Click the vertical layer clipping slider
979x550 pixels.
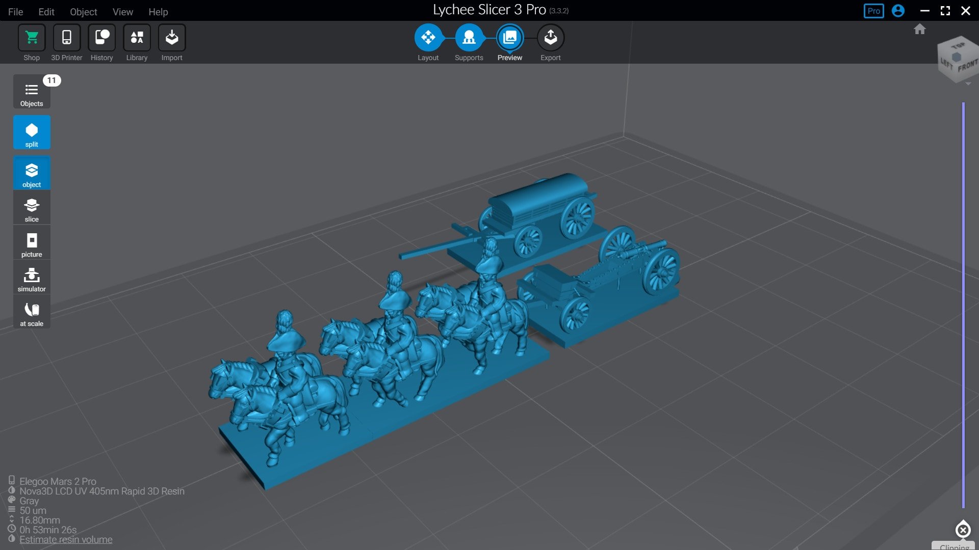(x=963, y=306)
